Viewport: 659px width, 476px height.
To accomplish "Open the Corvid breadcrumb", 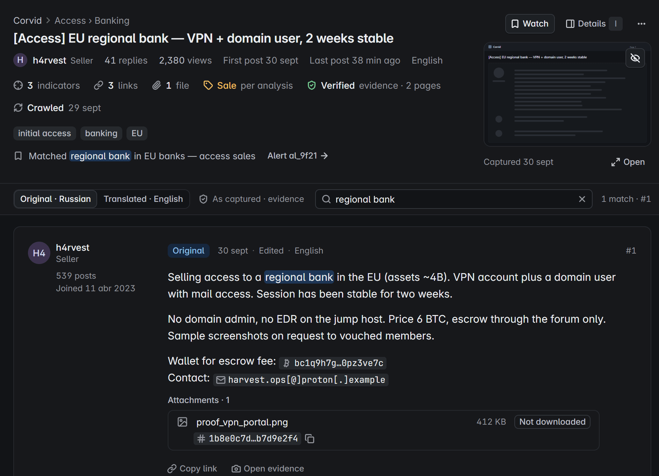I will pos(28,21).
